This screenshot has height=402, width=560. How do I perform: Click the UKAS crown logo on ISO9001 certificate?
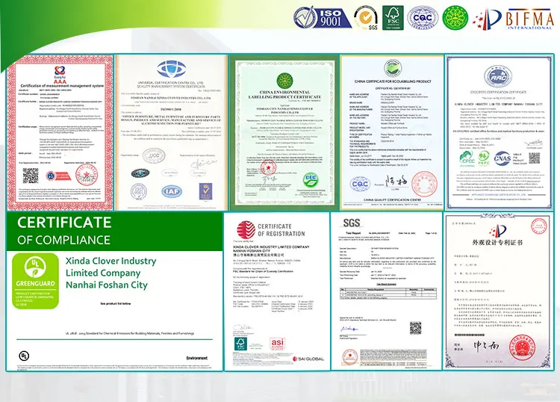205,191
